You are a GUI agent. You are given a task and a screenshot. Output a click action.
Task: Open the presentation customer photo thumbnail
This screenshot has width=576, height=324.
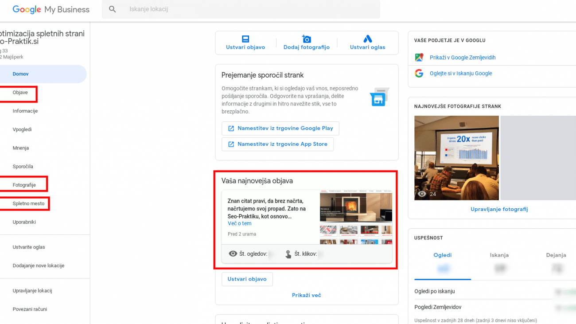(456, 158)
